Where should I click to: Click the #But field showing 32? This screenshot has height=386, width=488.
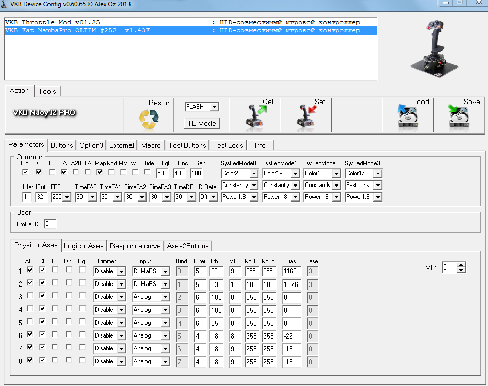tap(41, 197)
